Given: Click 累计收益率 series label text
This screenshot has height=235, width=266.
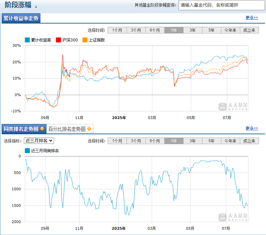Looking at the screenshot, I should pos(41,40).
